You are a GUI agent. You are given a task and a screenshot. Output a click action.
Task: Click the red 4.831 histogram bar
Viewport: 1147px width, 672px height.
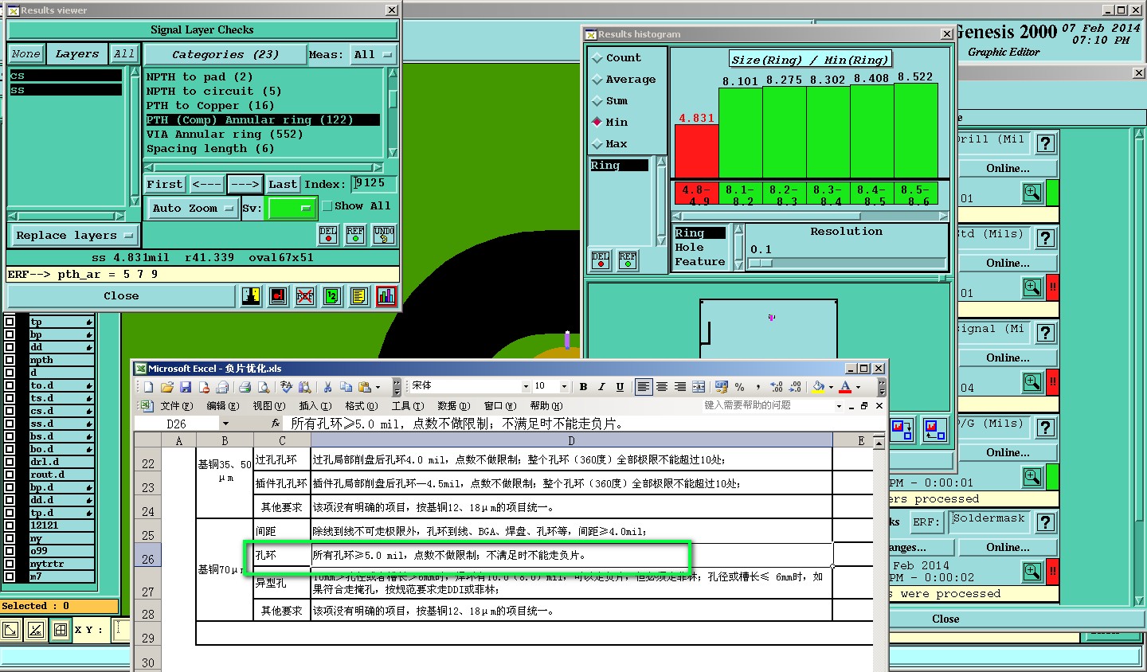tap(696, 151)
